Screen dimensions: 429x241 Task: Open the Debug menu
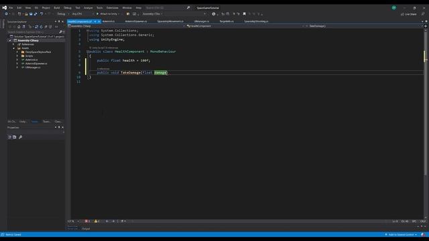tap(67, 7)
